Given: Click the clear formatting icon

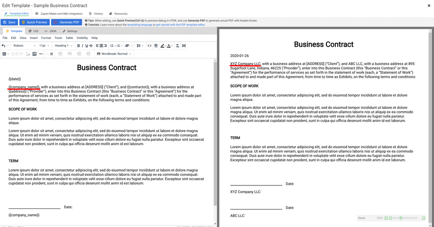Looking at the screenshot, I should [178, 45].
